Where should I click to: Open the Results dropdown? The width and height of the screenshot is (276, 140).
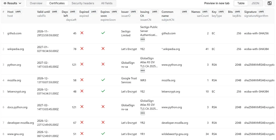(x=13, y=3)
